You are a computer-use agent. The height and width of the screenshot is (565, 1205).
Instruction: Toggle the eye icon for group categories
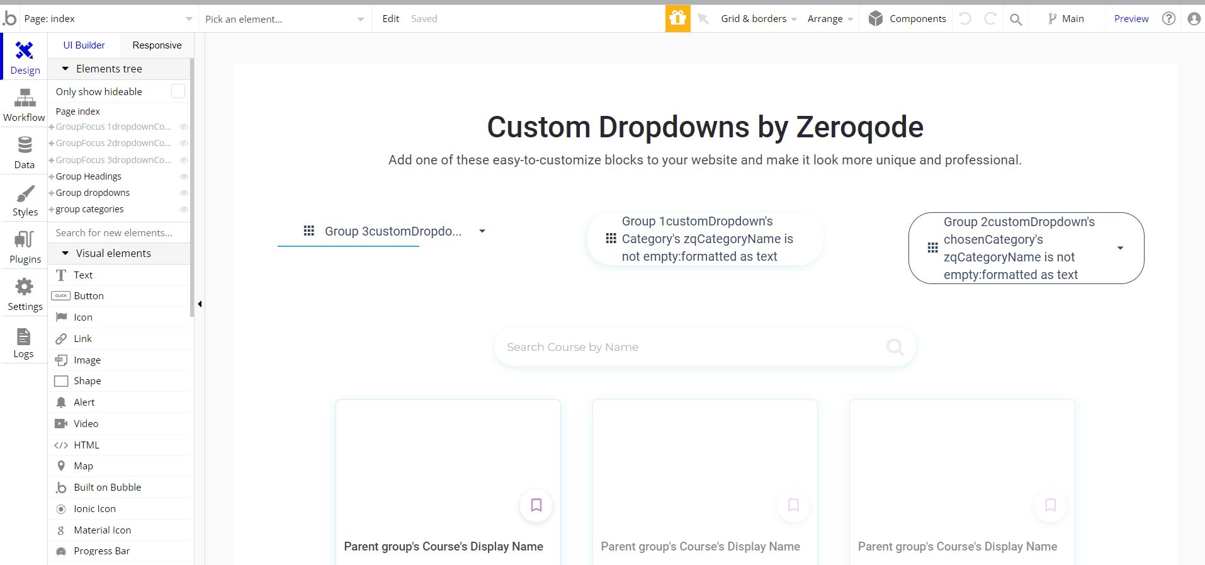coord(184,209)
